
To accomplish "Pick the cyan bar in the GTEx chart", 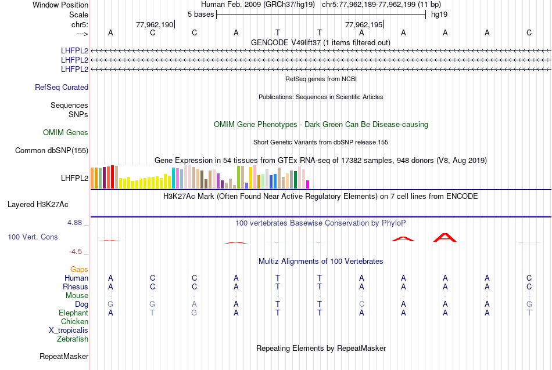I will (x=174, y=178).
